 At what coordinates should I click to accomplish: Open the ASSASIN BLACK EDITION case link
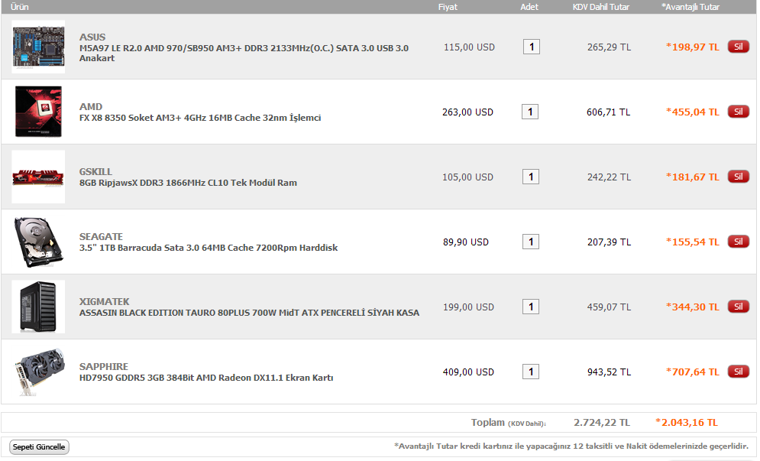tap(249, 313)
